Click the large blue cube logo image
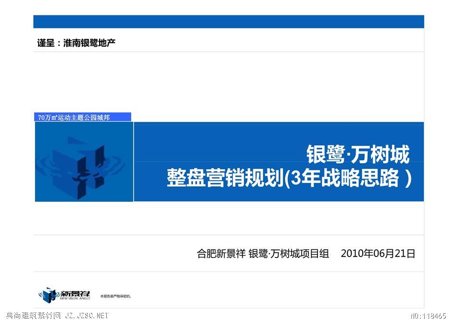 tap(84, 162)
